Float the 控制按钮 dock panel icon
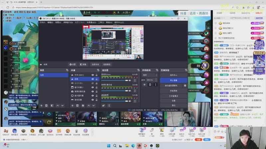The height and width of the screenshot is (149, 266). [186, 70]
